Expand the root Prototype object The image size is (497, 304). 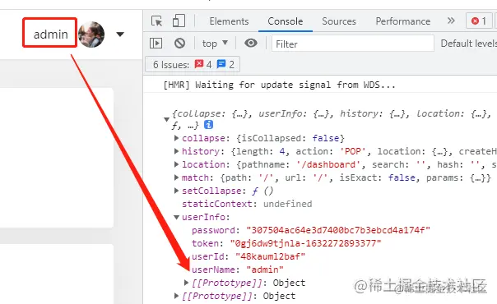(177, 296)
